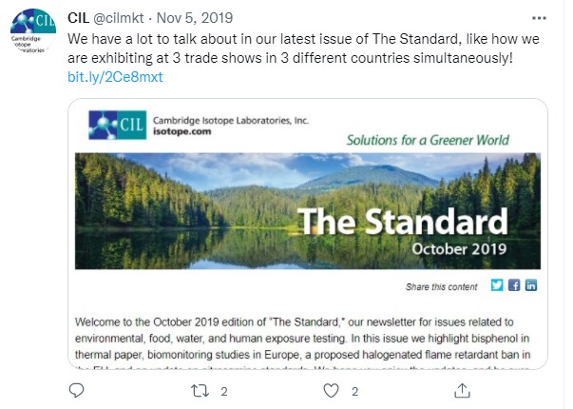This screenshot has width=573, height=409.
Task: Click the reply comment icon
Action: pyautogui.click(x=78, y=390)
